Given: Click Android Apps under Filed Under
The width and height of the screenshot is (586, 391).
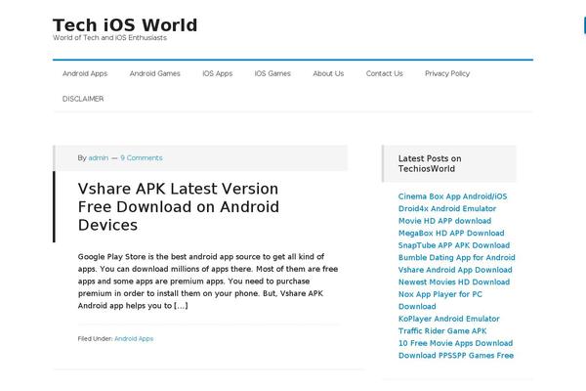Looking at the screenshot, I should (x=134, y=338).
